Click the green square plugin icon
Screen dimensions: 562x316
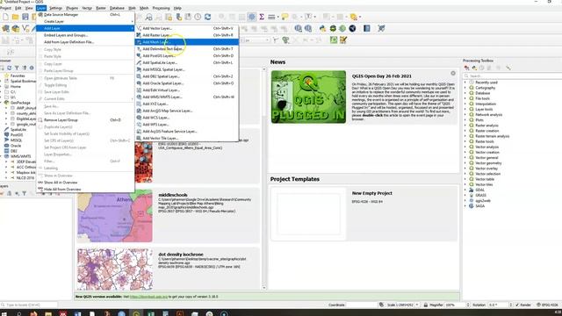click(334, 39)
